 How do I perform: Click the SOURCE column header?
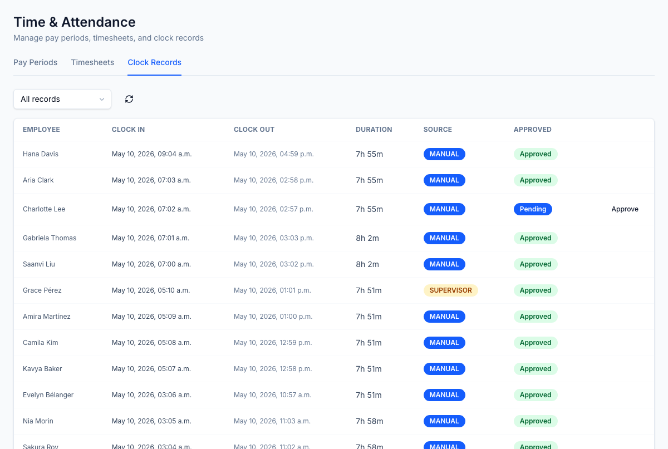click(x=438, y=130)
